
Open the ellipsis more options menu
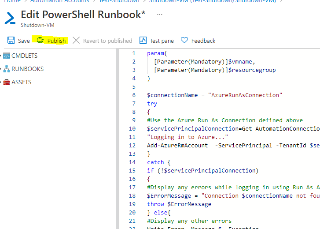pyautogui.click(x=160, y=15)
